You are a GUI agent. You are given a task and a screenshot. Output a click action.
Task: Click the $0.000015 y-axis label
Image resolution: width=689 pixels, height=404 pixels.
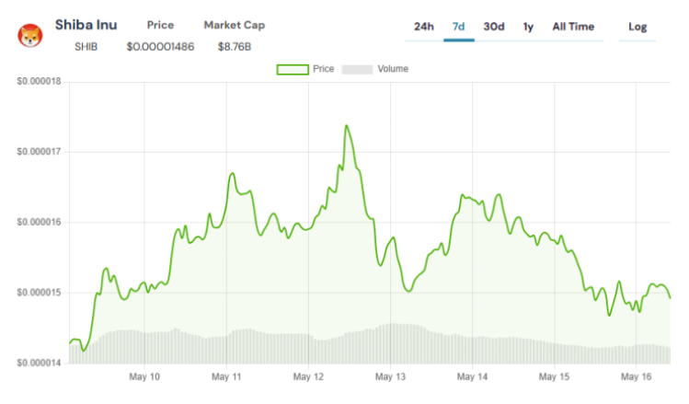click(x=40, y=293)
